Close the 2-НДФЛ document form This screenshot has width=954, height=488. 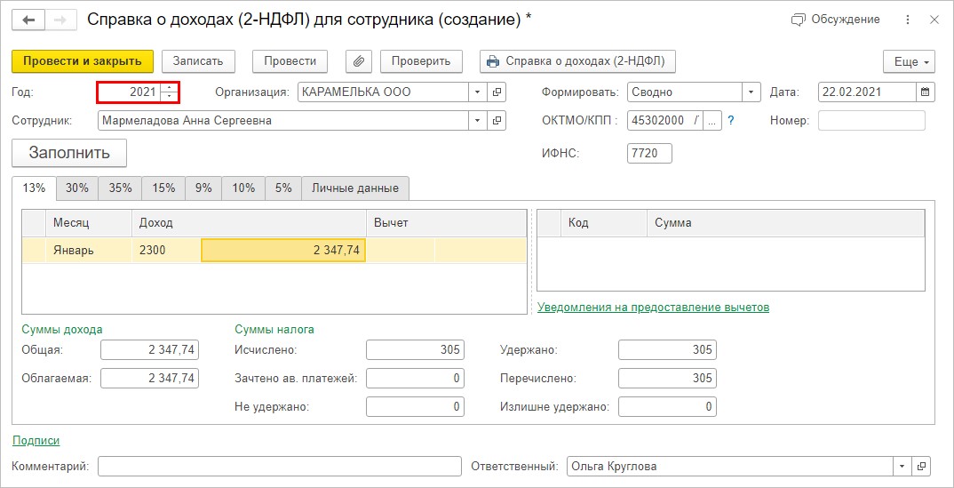(934, 20)
